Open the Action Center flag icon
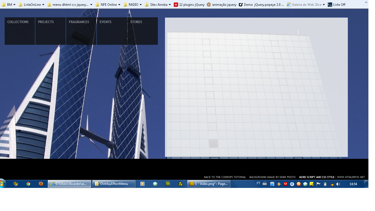The image size is (375, 211). (x=318, y=184)
